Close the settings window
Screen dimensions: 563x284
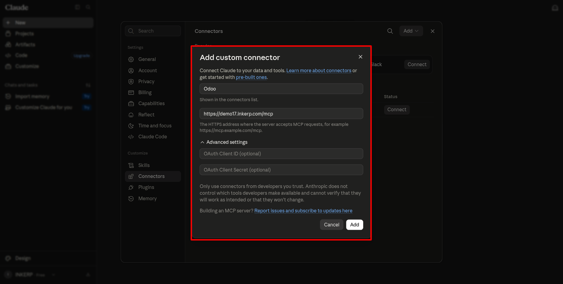point(433,31)
